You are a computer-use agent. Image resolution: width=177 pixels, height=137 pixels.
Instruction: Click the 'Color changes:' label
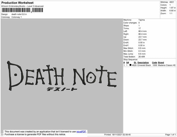(130, 23)
